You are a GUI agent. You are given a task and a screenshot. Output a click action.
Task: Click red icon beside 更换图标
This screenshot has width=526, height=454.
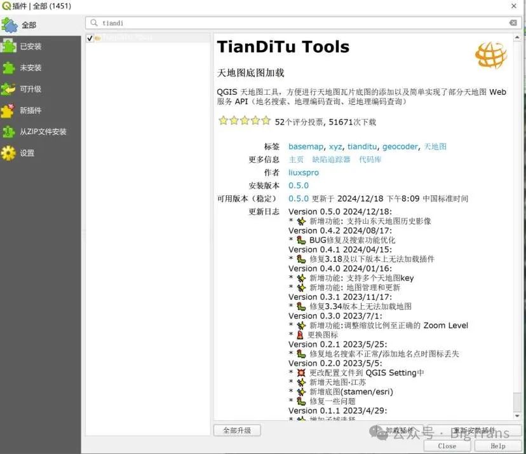coord(300,335)
